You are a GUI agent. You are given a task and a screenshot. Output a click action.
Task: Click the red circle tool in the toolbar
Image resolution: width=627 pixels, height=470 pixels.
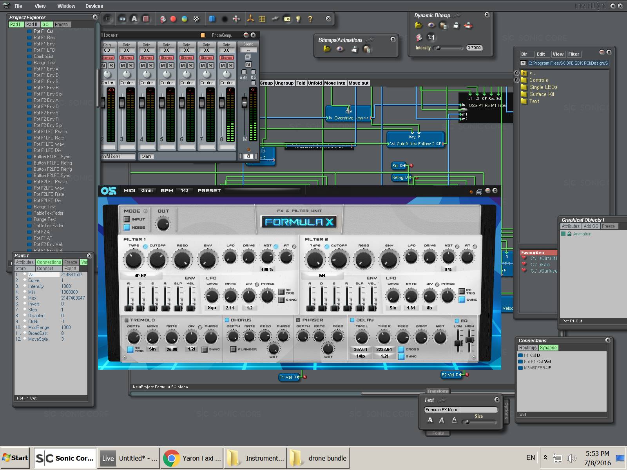point(173,19)
